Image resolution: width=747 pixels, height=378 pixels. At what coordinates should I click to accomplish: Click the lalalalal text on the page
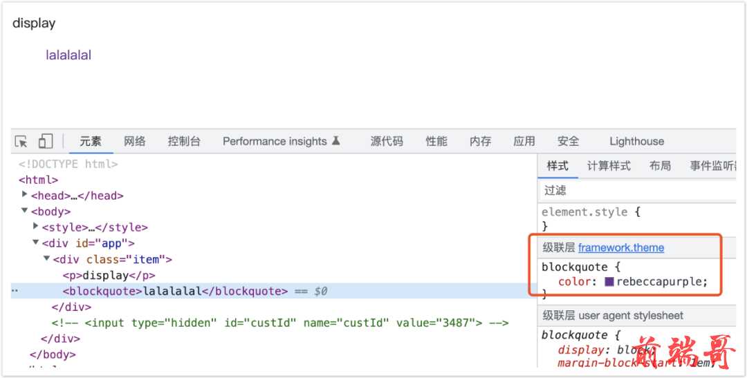[68, 55]
